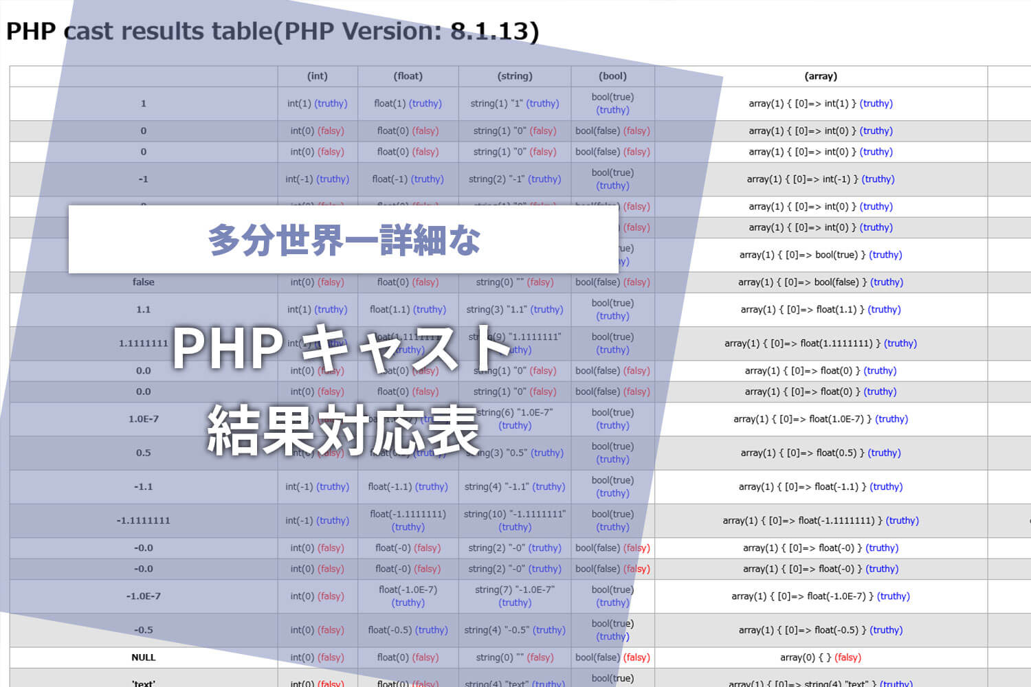Screen dimensions: 1031x687
Task: Click the string(10) "-1.1111111" cell
Action: point(515,521)
